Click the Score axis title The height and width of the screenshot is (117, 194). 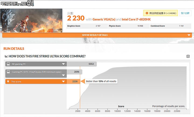coord(121,106)
